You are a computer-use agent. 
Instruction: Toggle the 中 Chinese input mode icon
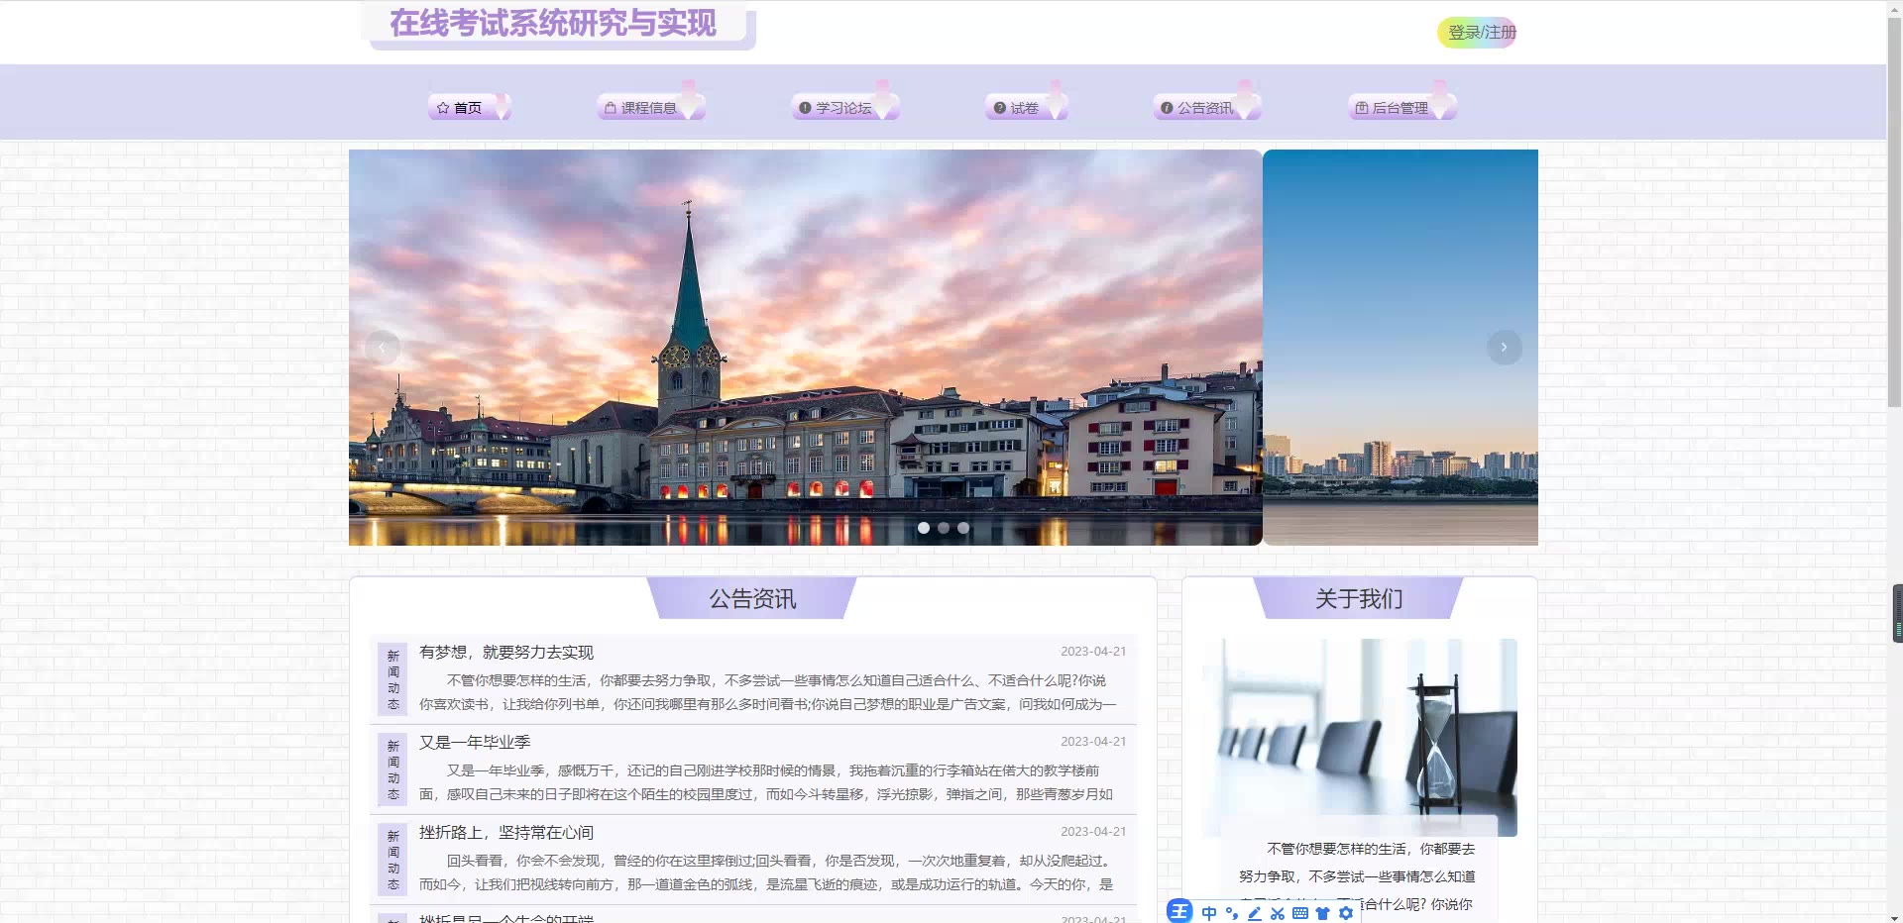tap(1209, 913)
